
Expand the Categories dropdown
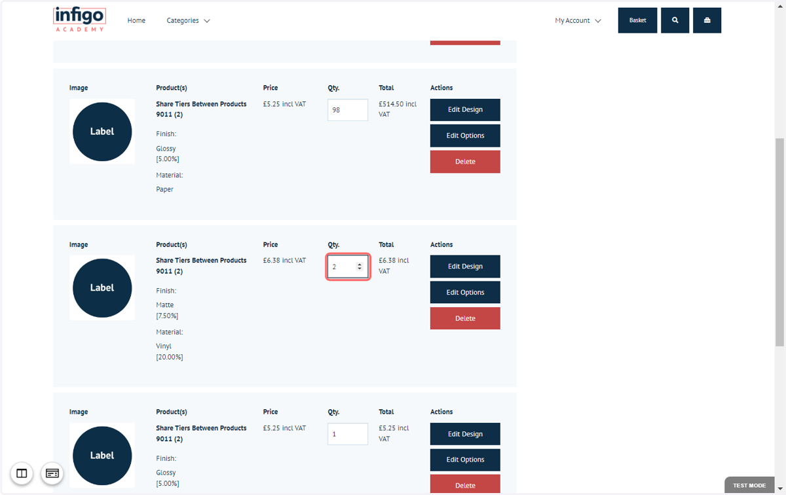[189, 20]
